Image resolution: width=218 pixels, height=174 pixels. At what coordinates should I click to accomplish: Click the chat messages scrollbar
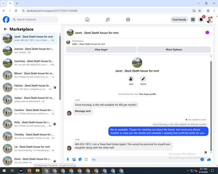211,106
